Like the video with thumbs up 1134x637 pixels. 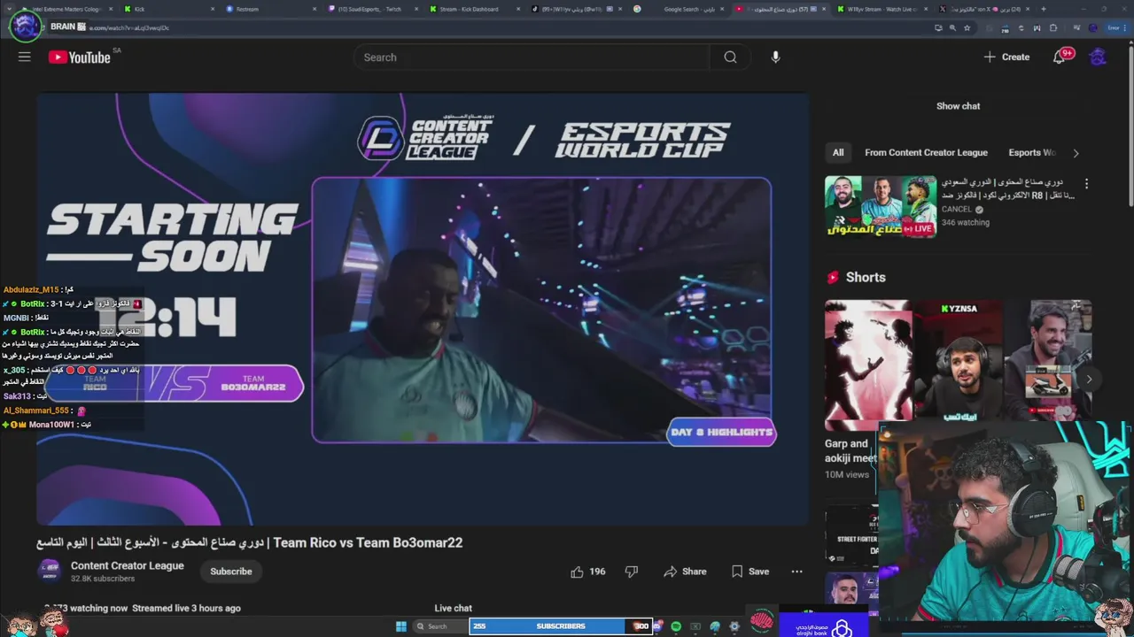coord(588,572)
